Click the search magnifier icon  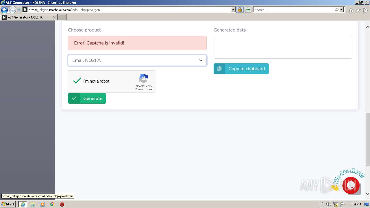tap(336, 10)
